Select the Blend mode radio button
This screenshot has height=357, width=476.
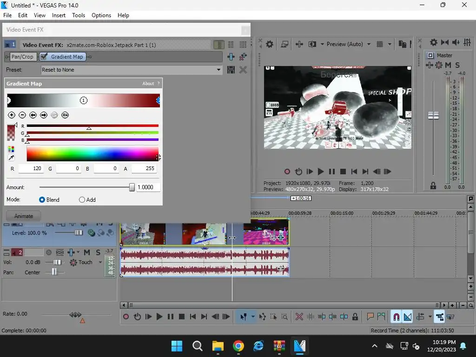[x=42, y=200]
